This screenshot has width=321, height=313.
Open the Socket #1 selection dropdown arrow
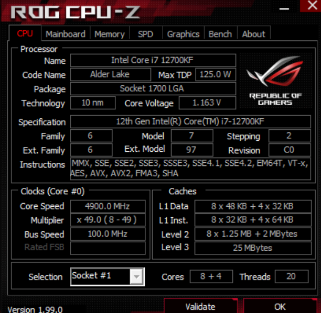point(136,277)
